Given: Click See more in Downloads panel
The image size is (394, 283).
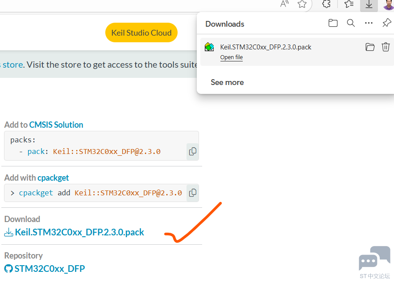Looking at the screenshot, I should [x=227, y=82].
